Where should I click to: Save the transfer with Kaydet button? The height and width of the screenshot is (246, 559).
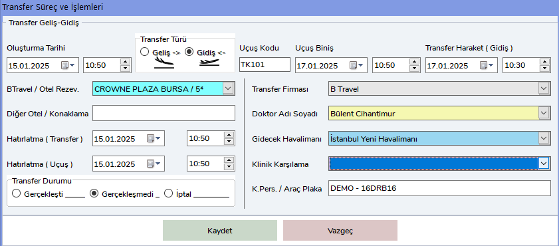(x=220, y=231)
